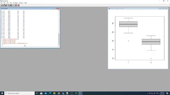Click the console scrollbar up arrow
The image size is (170, 95).
pyautogui.click(x=59, y=11)
